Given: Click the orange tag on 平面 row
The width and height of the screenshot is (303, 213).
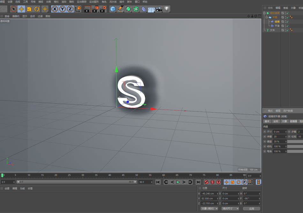Looking at the screenshot, I should click(x=291, y=18).
